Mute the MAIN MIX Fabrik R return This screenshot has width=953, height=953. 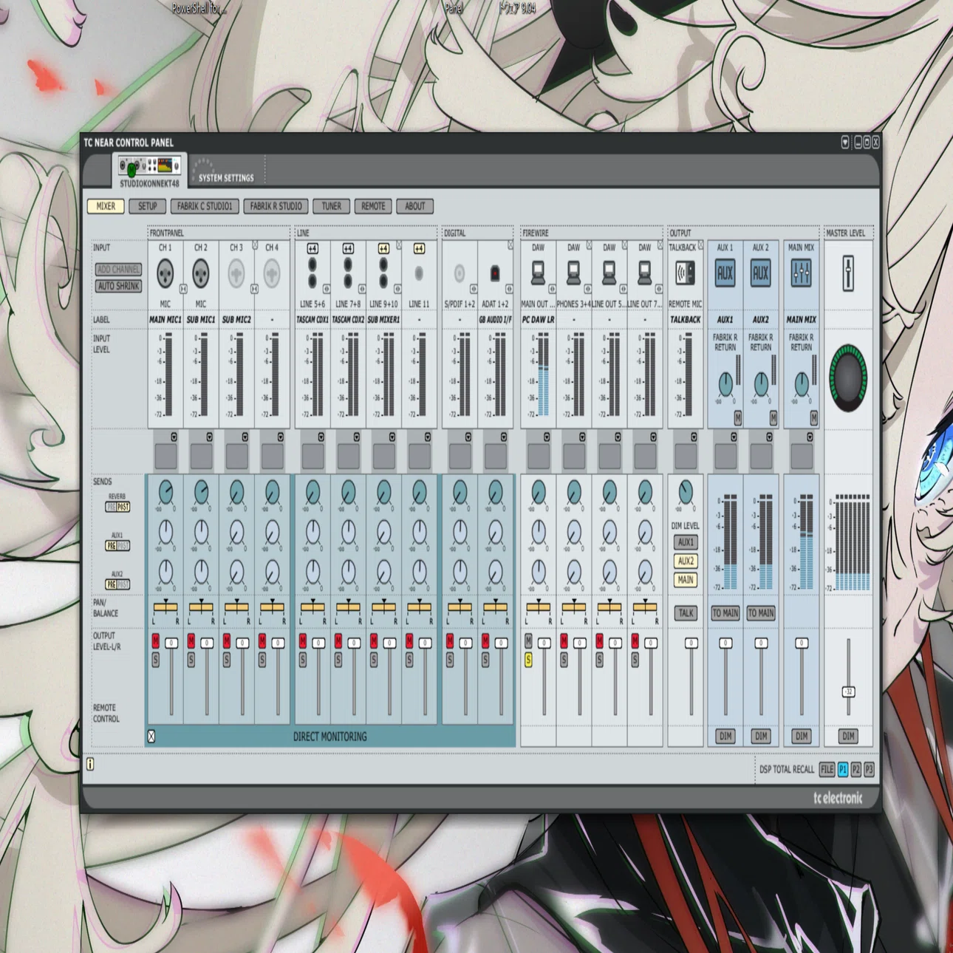813,418
